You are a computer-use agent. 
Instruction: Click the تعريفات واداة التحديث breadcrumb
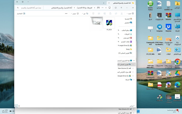pyautogui.click(x=84, y=8)
